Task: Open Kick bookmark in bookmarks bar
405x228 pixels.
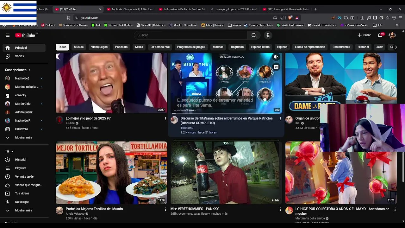Action: [x=96, y=25]
